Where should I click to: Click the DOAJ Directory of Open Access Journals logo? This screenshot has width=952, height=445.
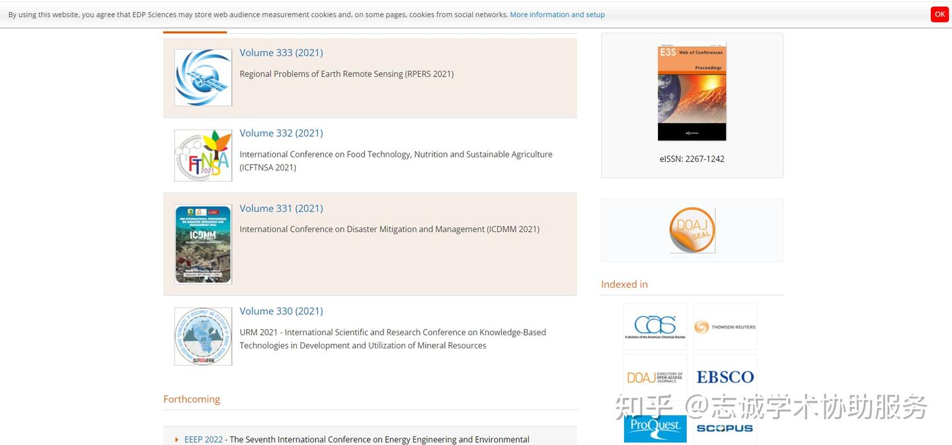[x=655, y=376]
